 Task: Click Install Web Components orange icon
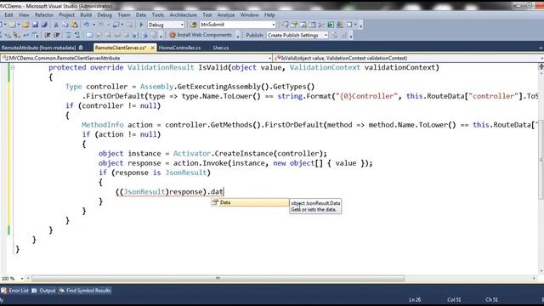tap(173, 35)
